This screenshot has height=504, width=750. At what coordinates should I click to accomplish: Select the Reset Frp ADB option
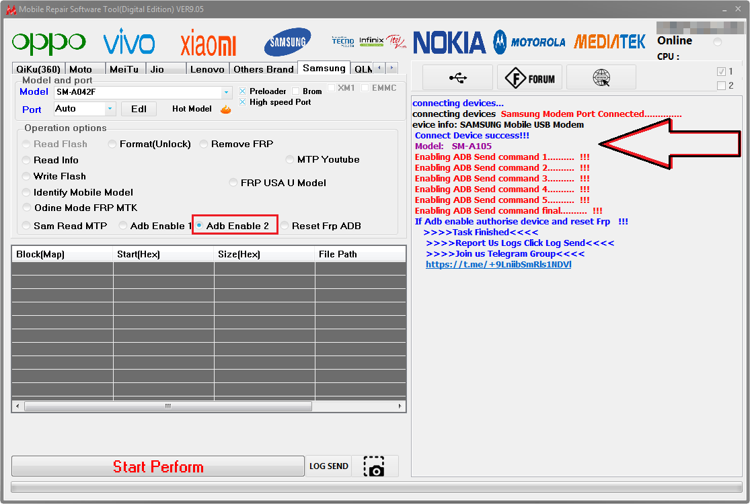tap(285, 226)
